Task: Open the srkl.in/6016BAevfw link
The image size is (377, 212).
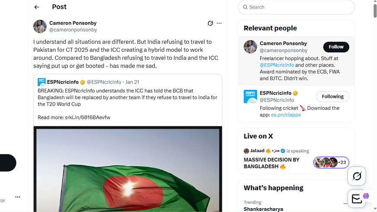Action: coord(87,117)
